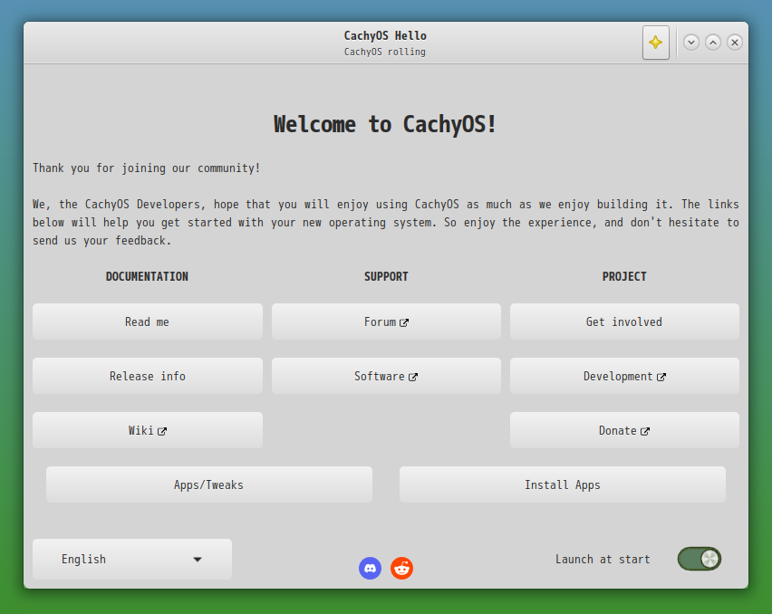Click the Launch at start label
The image size is (772, 614).
[603, 560]
